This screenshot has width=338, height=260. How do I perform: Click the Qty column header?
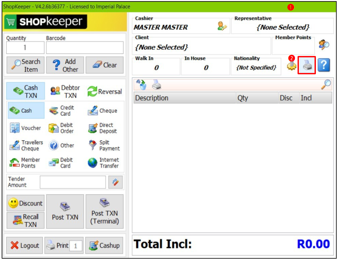click(257, 98)
